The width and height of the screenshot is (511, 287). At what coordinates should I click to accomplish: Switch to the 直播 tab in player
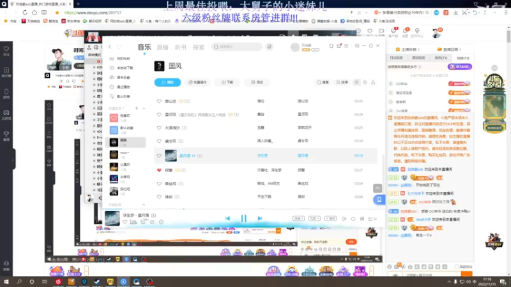coord(162,47)
